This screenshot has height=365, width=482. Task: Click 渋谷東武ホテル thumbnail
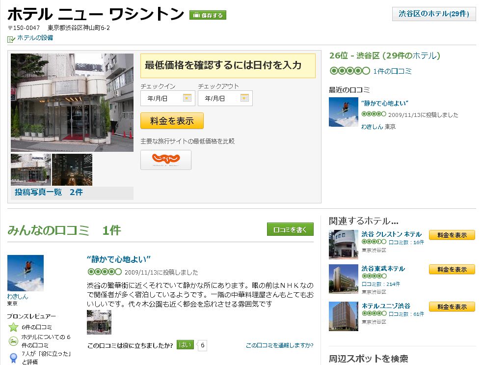(344, 279)
